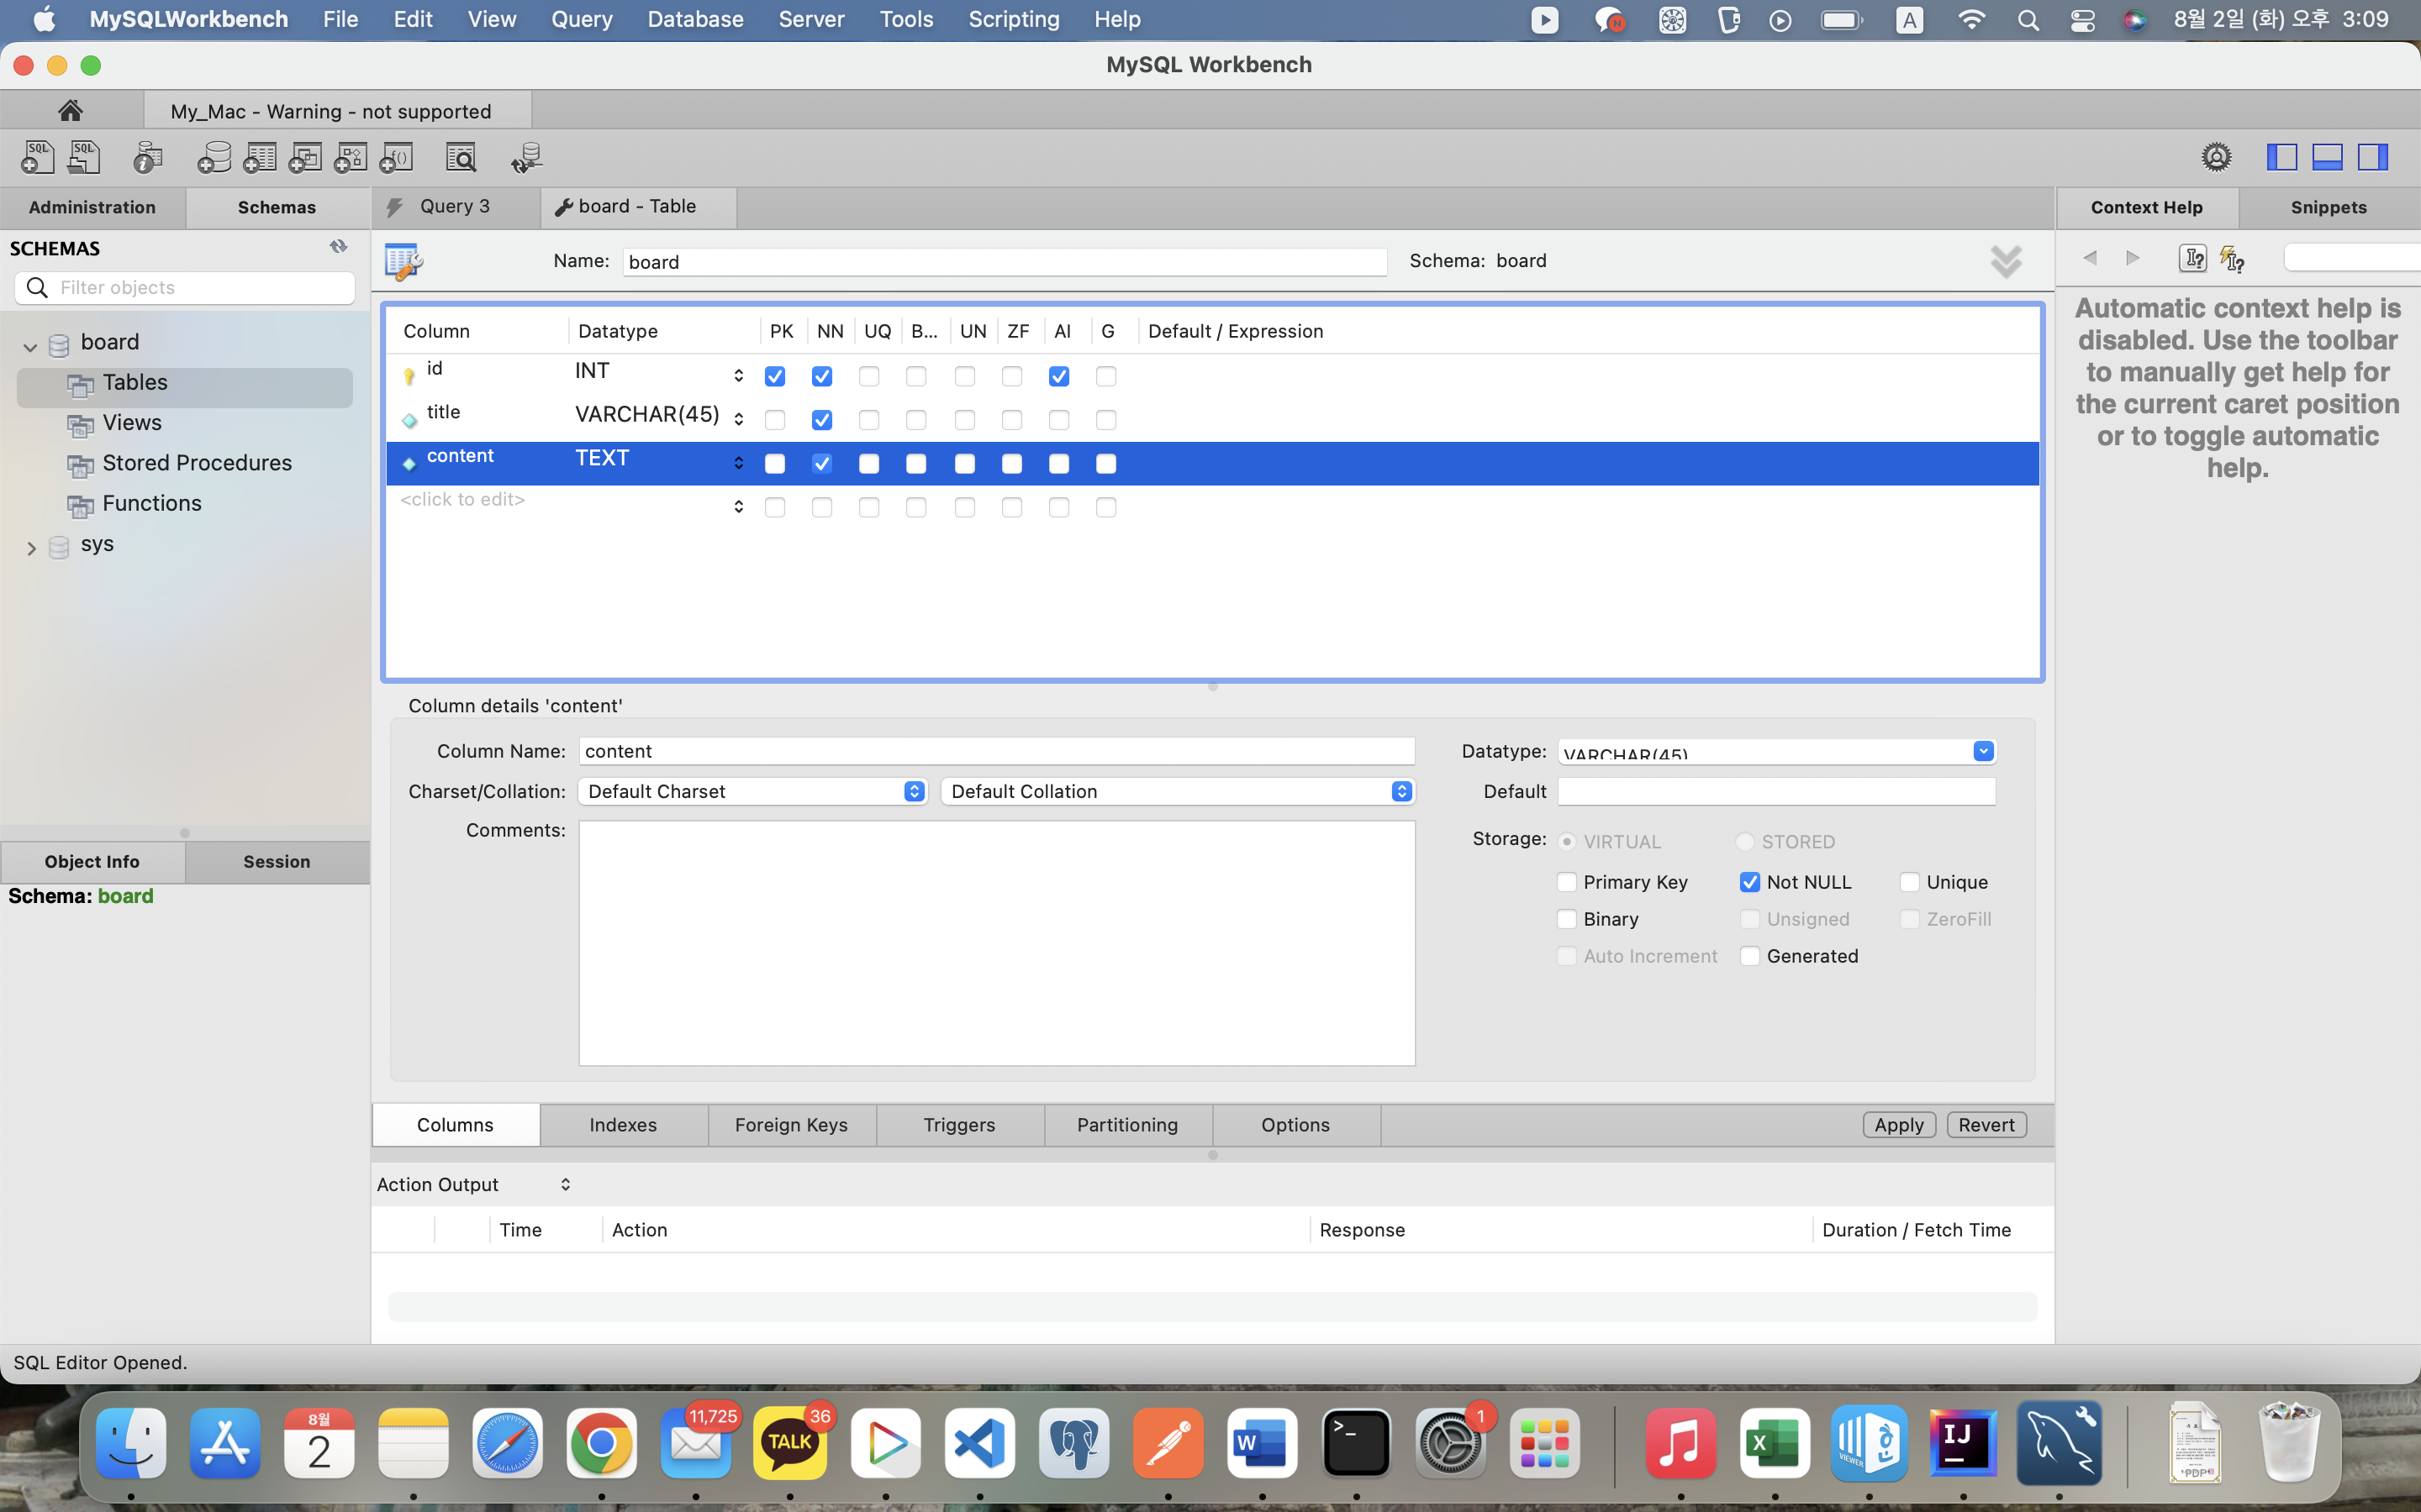Open the search table data tool

tap(460, 157)
